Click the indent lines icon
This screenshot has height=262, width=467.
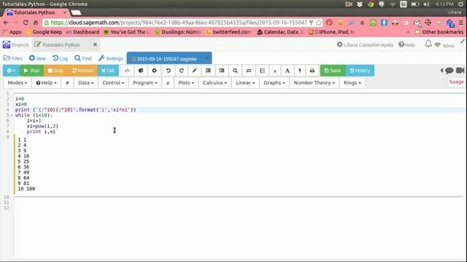tap(222, 71)
